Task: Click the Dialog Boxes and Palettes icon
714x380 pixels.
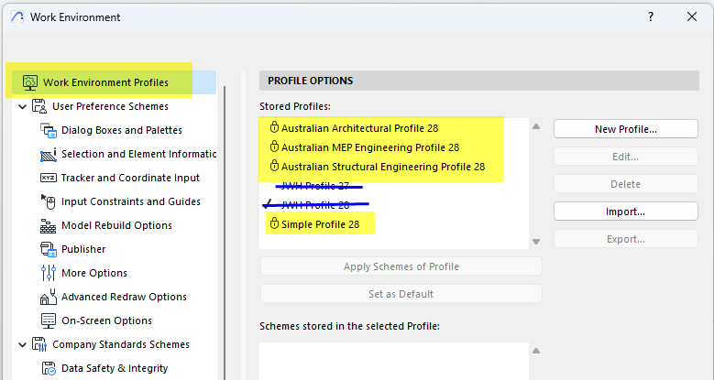Action: point(49,130)
